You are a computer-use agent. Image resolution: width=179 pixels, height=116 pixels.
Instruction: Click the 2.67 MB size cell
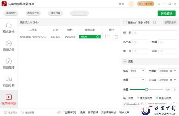tap(55, 37)
